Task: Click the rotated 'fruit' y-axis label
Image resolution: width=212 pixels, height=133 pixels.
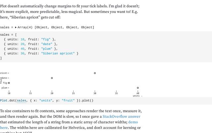Action: [1, 80]
